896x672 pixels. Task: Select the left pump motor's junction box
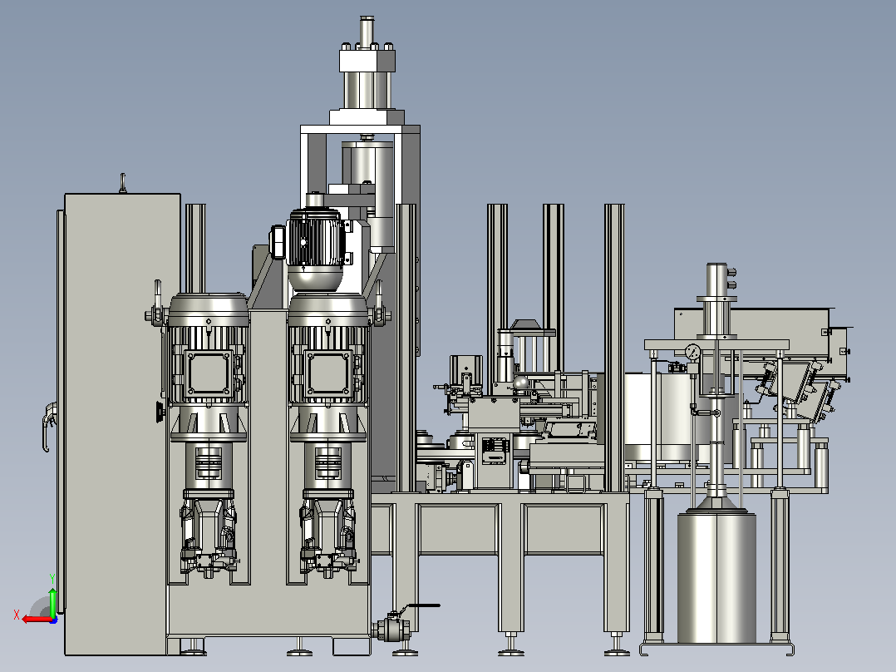(x=209, y=373)
